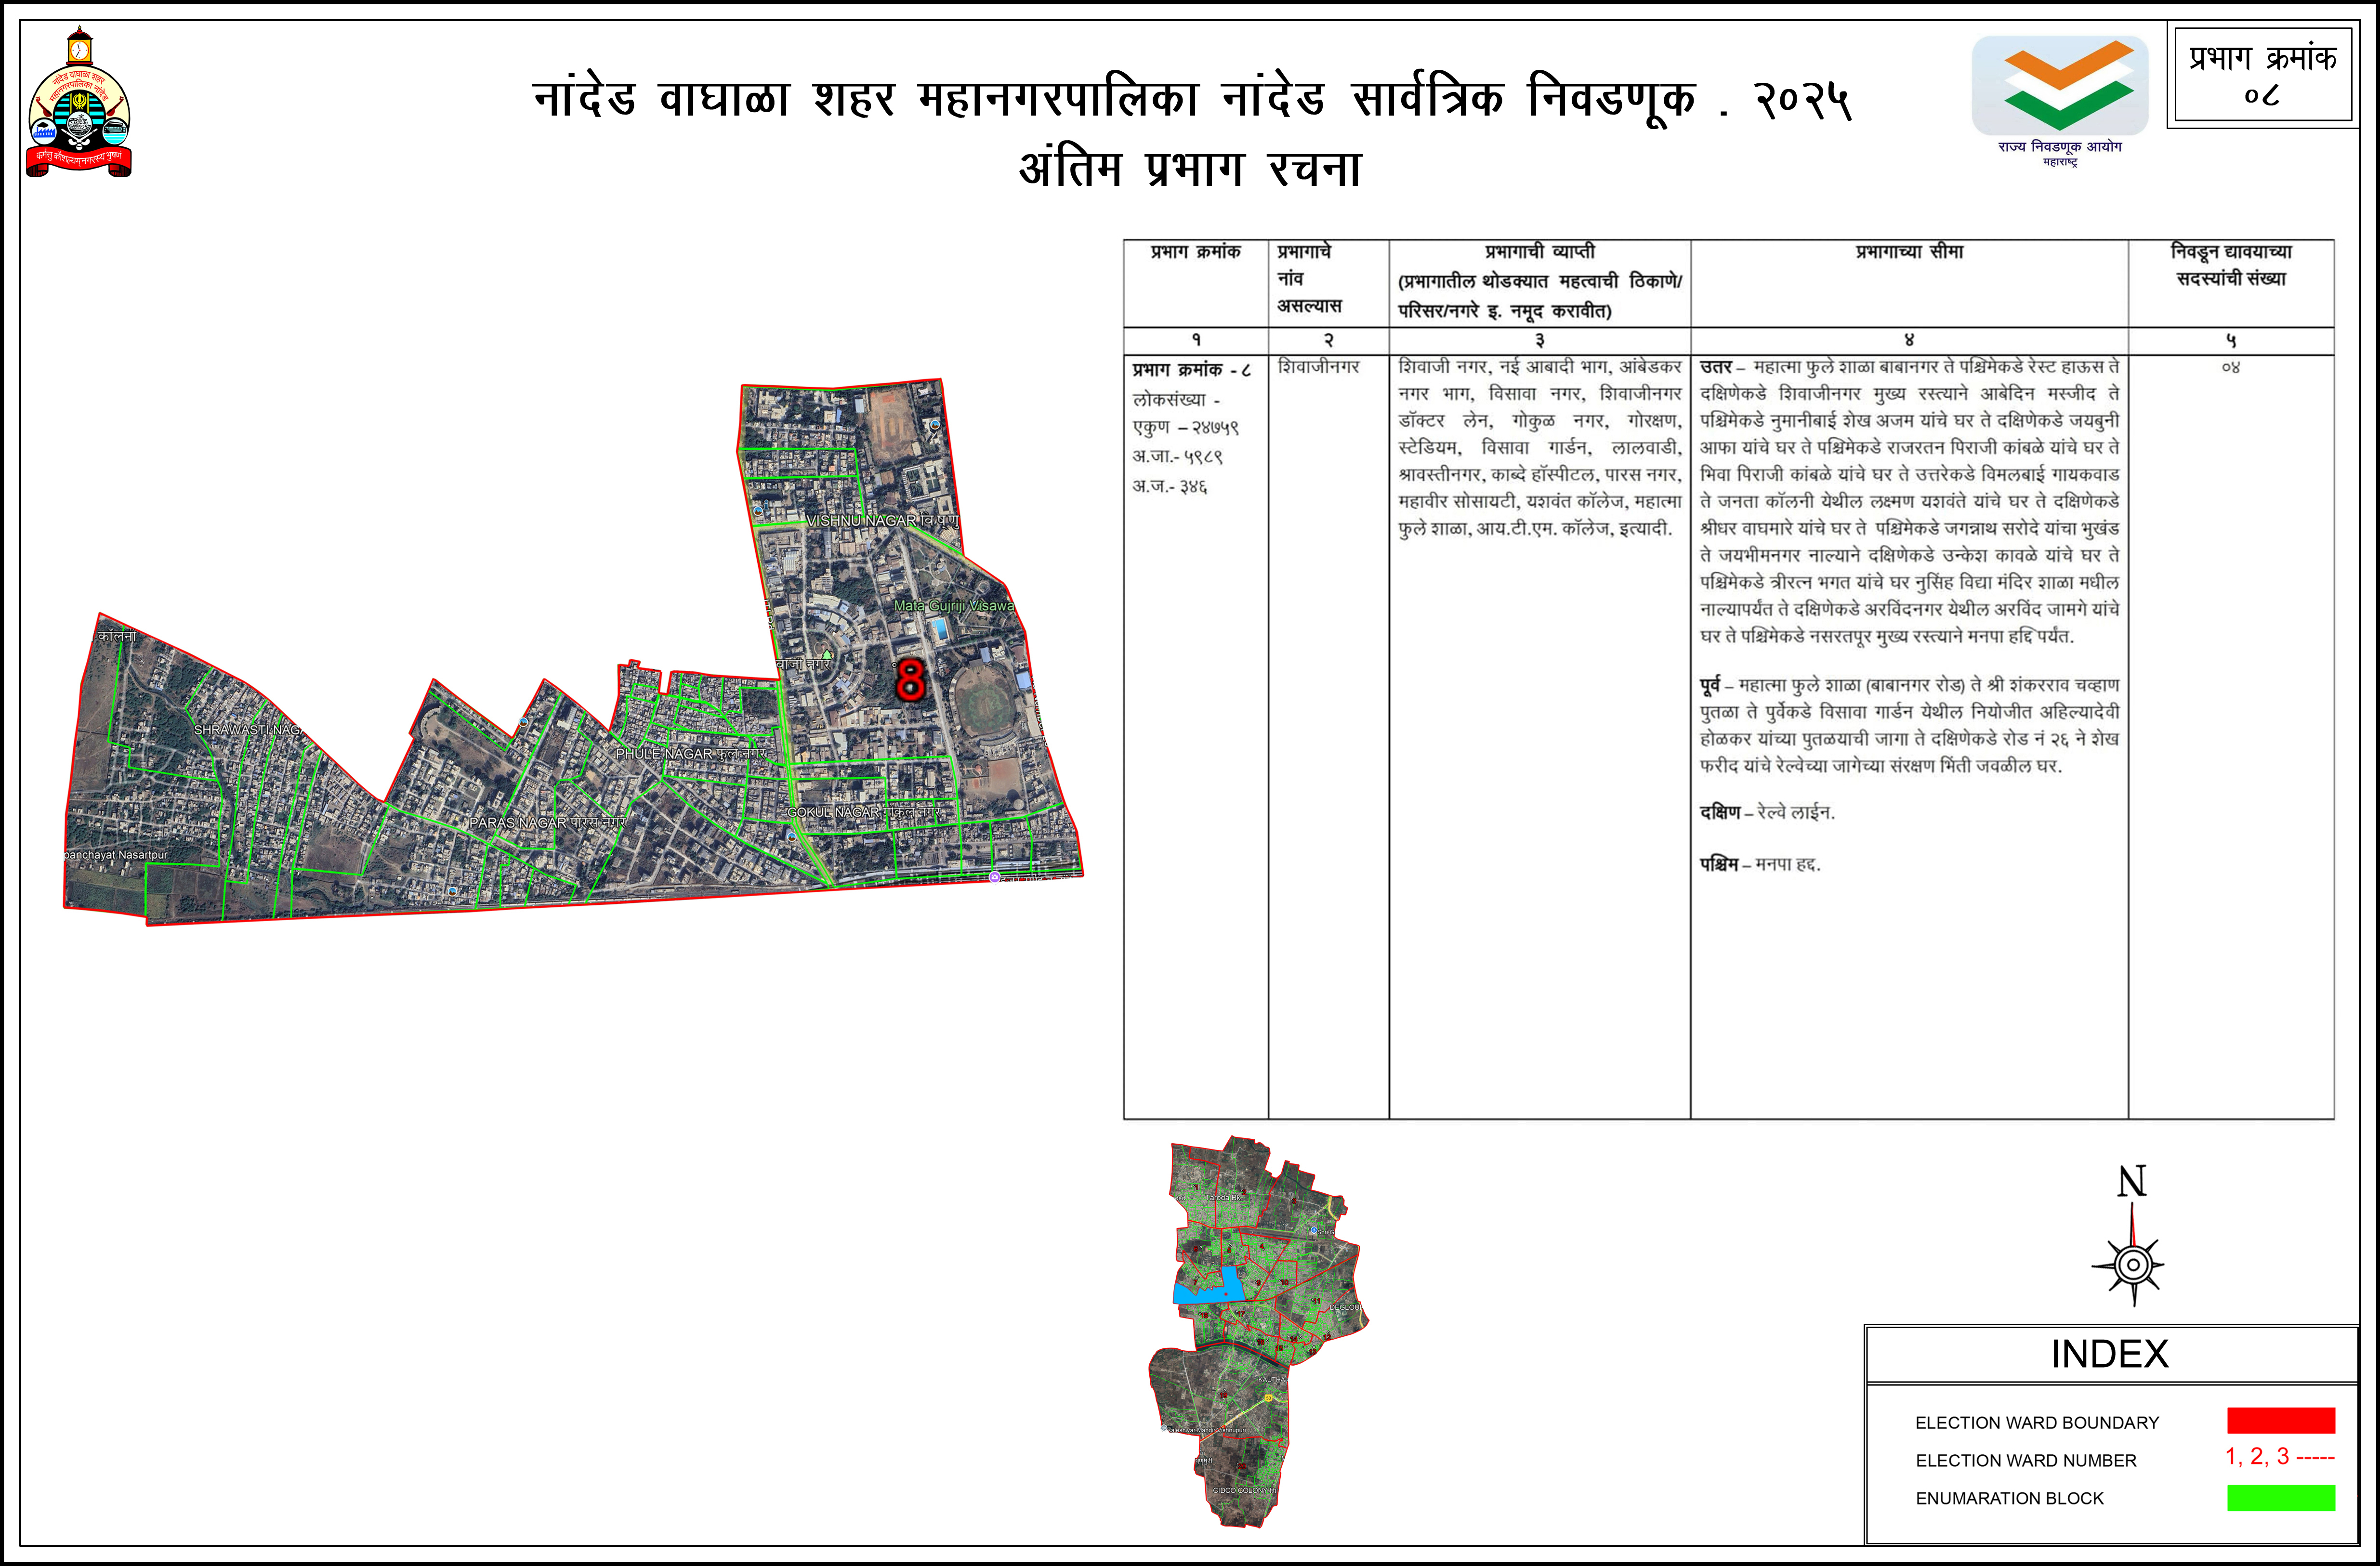Click the State Election Commission tricolor logo

[x=2060, y=87]
